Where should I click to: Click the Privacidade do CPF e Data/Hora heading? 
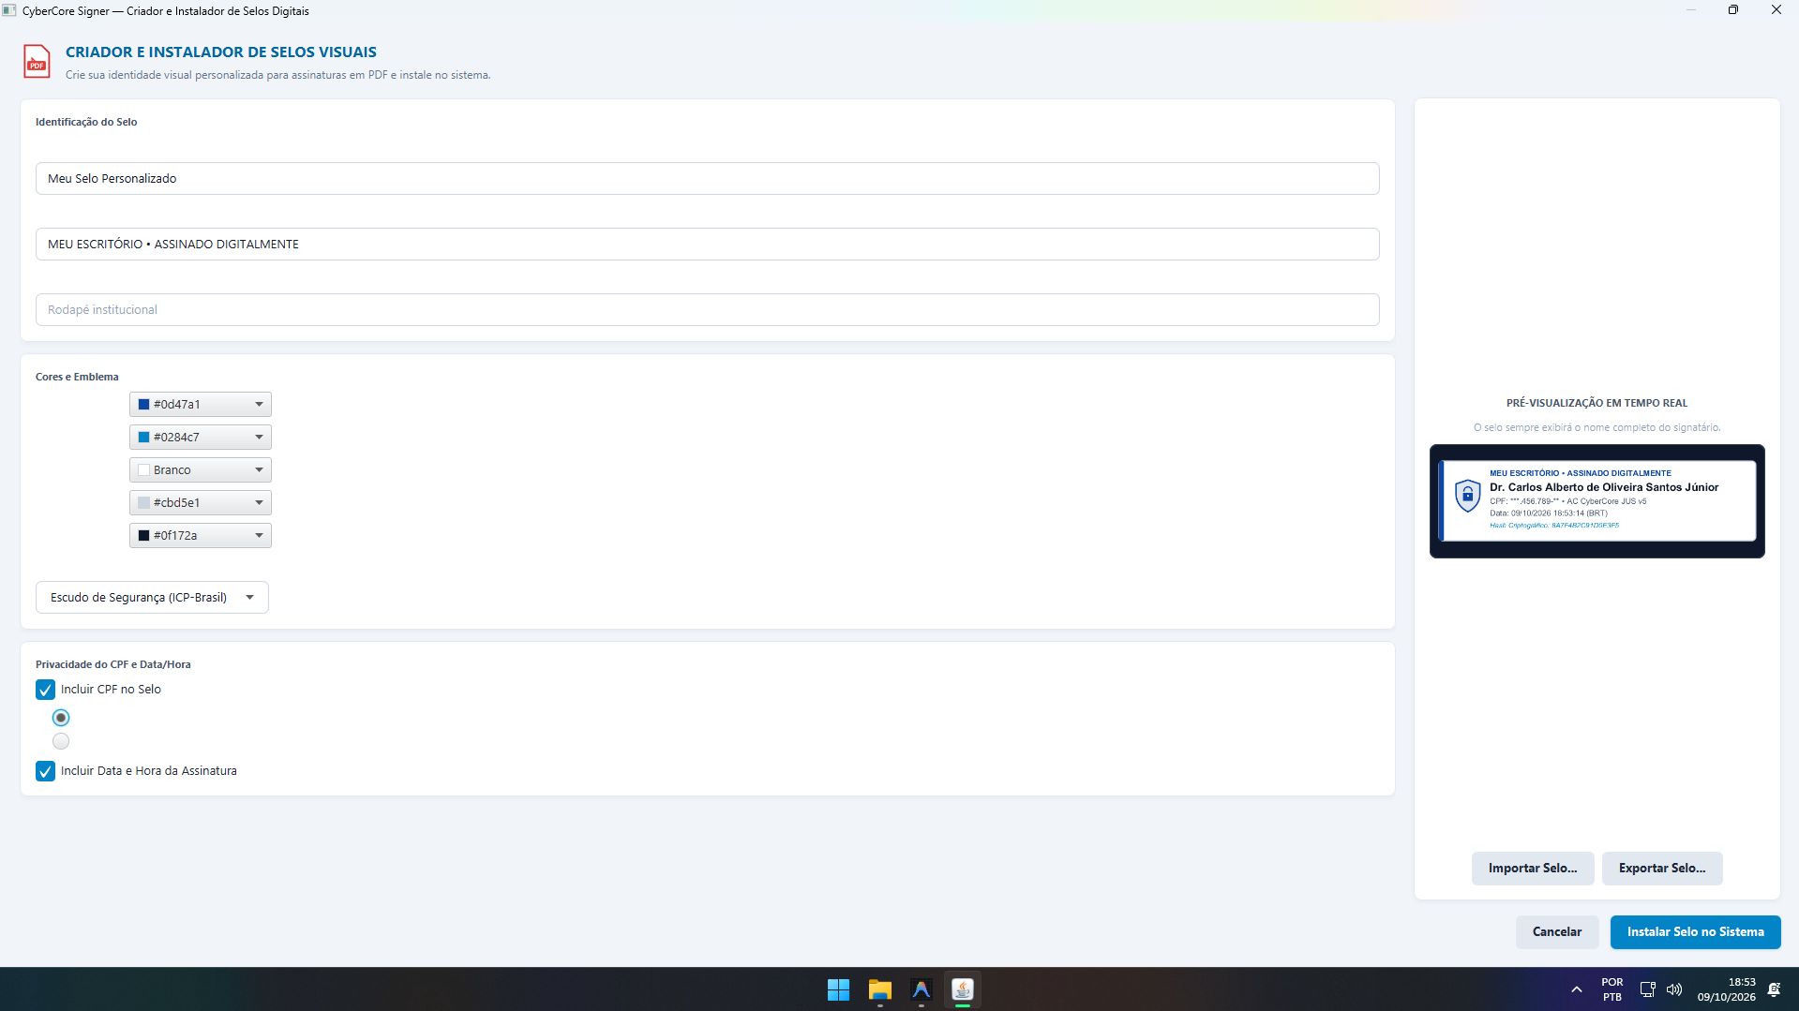click(x=112, y=664)
